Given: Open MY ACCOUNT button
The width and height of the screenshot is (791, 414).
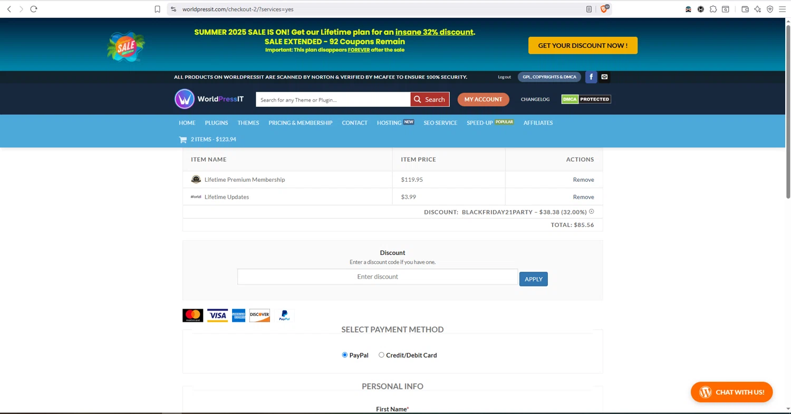Looking at the screenshot, I should point(483,99).
